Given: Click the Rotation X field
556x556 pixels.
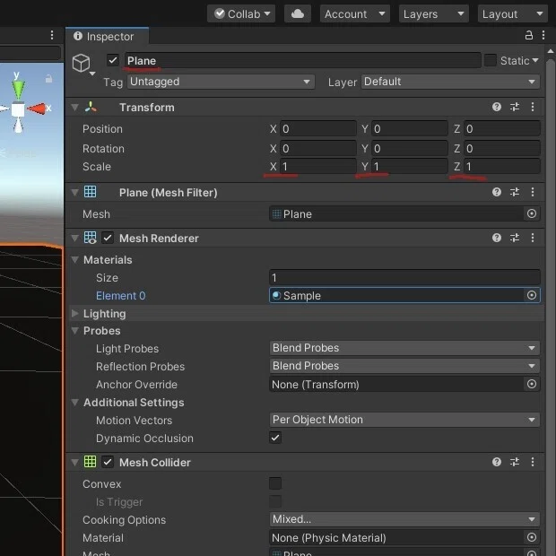Looking at the screenshot, I should tap(318, 148).
